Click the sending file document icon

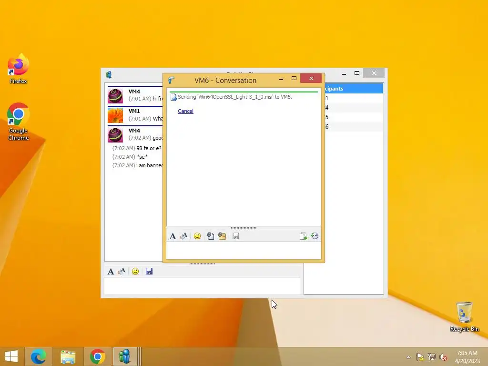[x=173, y=97]
